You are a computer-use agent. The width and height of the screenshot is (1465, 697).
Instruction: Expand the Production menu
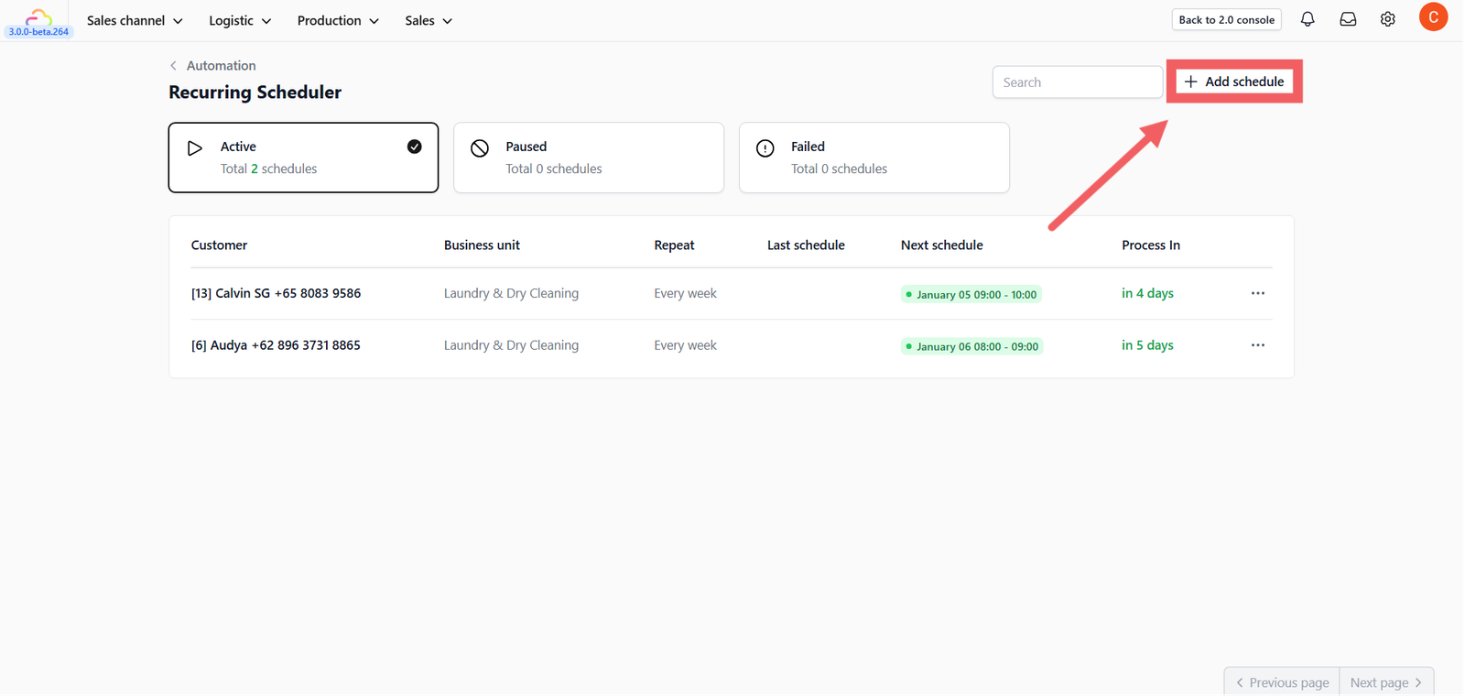click(x=338, y=20)
